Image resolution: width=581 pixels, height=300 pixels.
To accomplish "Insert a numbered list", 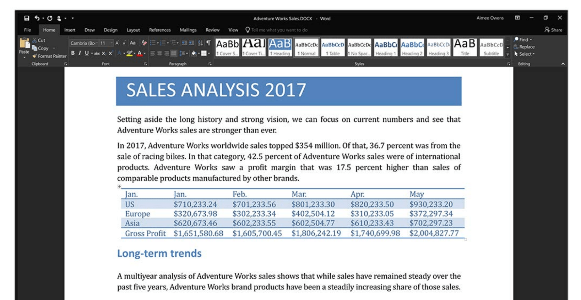I will coord(163,43).
